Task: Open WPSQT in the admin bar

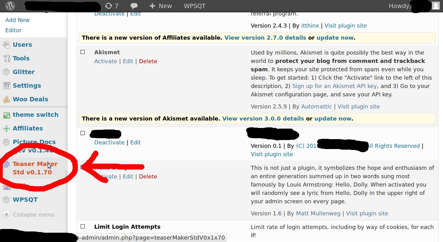Action: 194,6
